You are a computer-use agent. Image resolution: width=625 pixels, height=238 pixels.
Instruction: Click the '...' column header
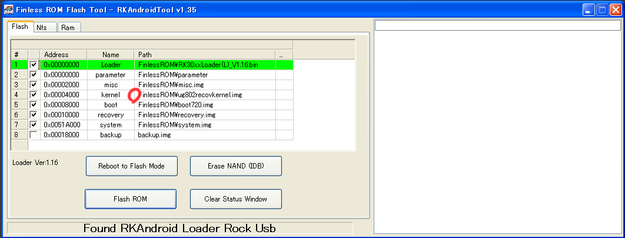click(x=284, y=55)
